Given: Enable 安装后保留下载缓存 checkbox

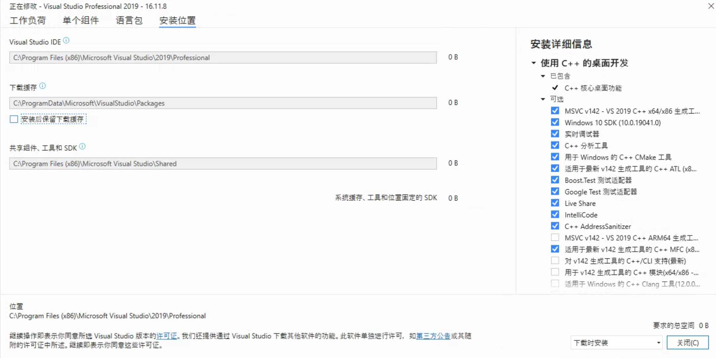Looking at the screenshot, I should [x=14, y=119].
